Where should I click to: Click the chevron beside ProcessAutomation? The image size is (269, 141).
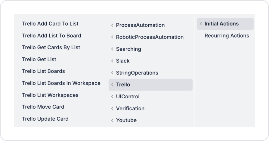click(112, 25)
